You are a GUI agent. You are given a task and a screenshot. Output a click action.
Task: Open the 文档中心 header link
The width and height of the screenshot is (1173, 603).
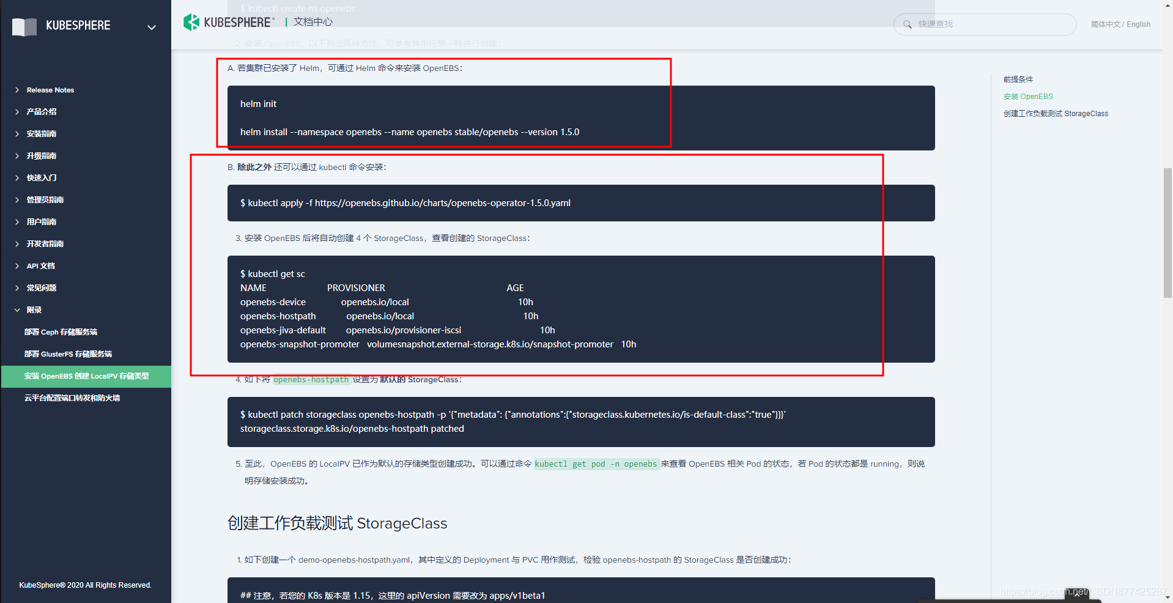[313, 22]
